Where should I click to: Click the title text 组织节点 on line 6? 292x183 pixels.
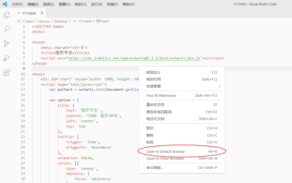coord(64,53)
